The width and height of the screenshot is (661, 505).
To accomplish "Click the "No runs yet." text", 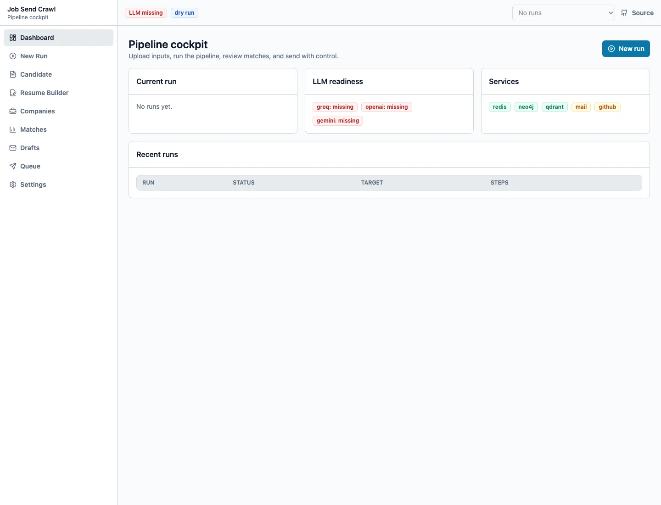I will 154,107.
